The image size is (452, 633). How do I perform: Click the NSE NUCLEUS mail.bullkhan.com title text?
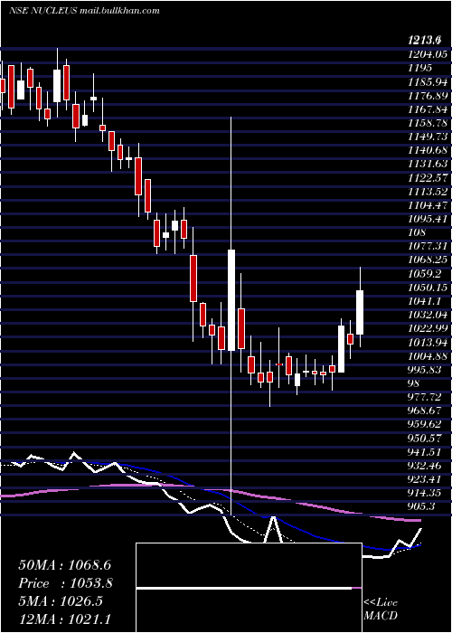84,11
